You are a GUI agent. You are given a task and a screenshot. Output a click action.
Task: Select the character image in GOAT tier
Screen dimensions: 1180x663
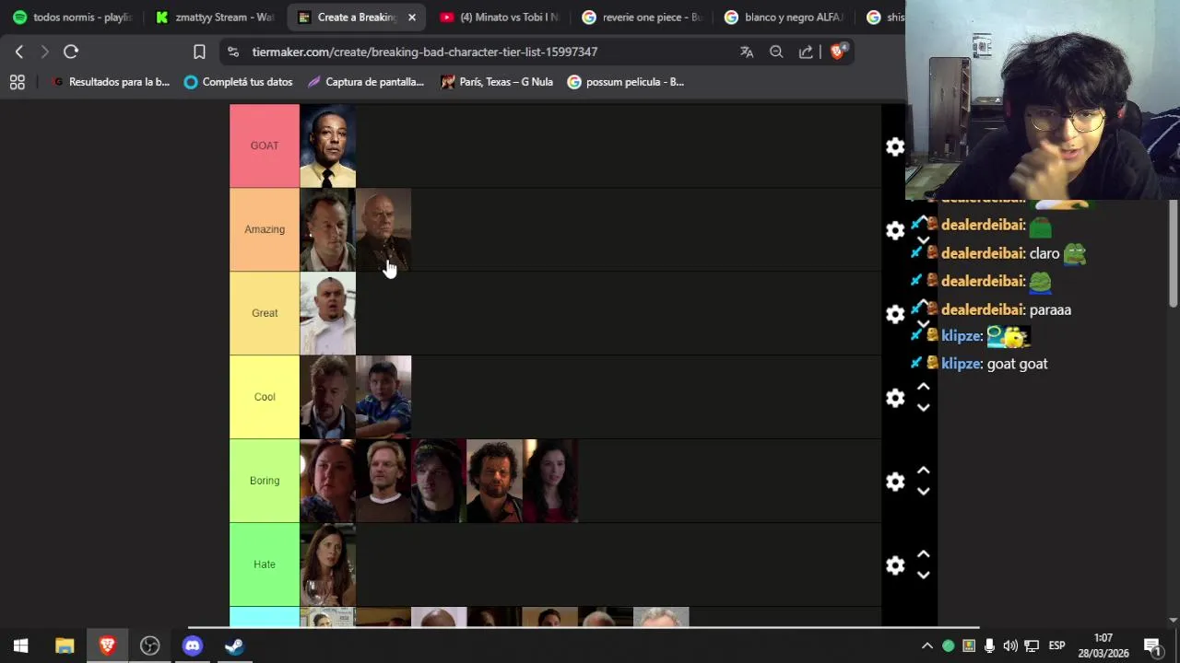tap(327, 145)
